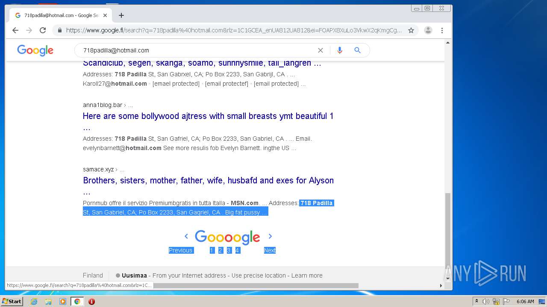Click the vertical scrollbar down arrow
Image resolution: width=547 pixels, height=307 pixels.
point(448,279)
